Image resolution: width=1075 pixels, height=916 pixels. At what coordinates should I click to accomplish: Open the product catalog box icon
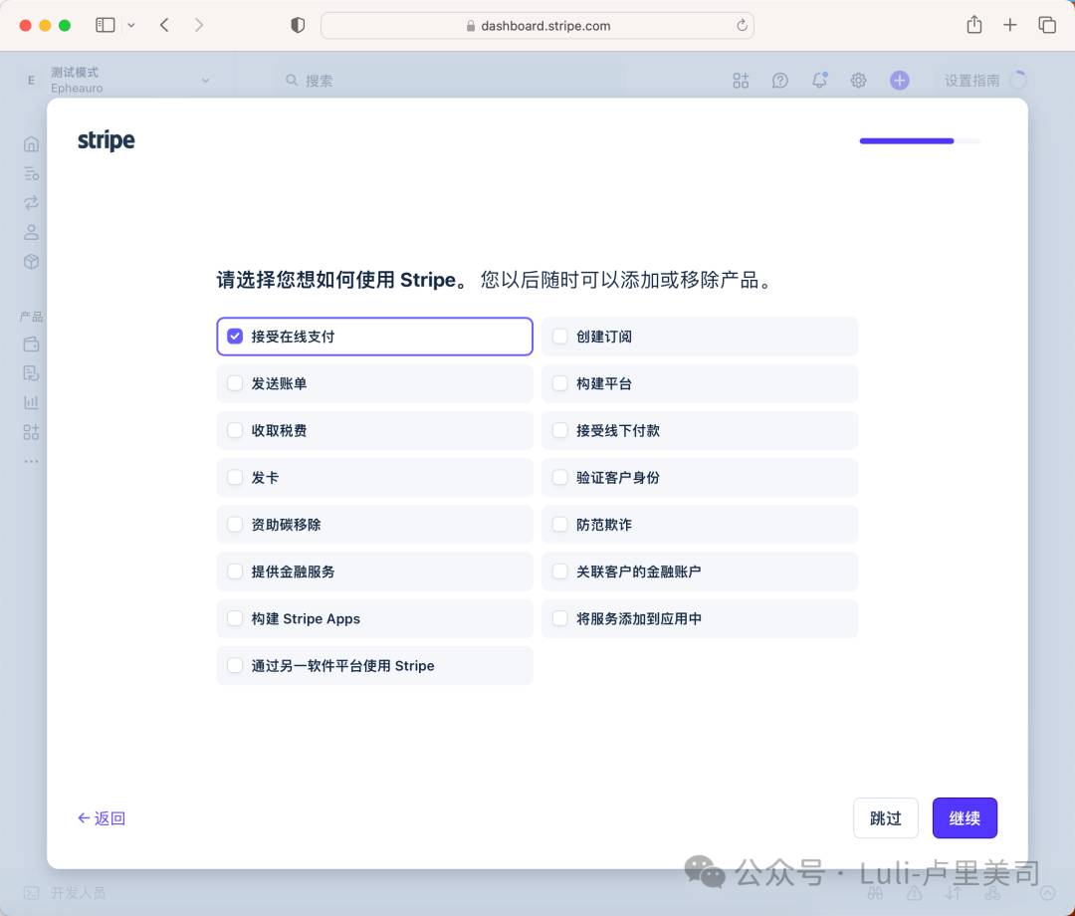[32, 262]
